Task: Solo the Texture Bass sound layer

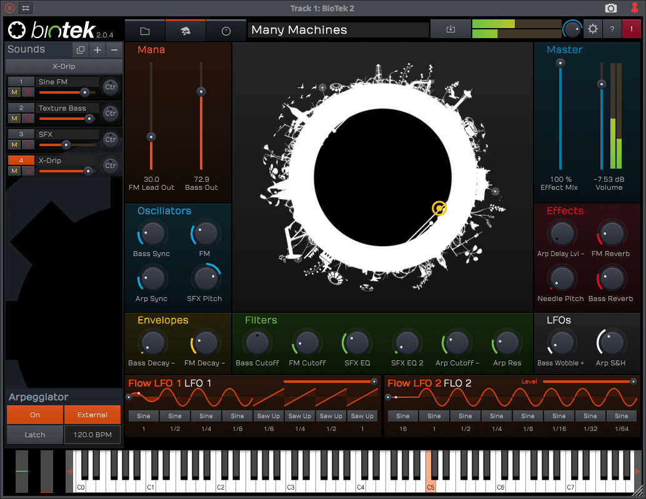Action: pyautogui.click(x=27, y=119)
